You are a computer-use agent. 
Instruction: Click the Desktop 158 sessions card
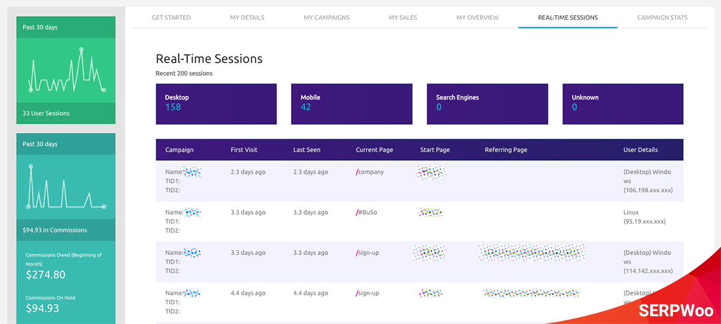tap(216, 104)
